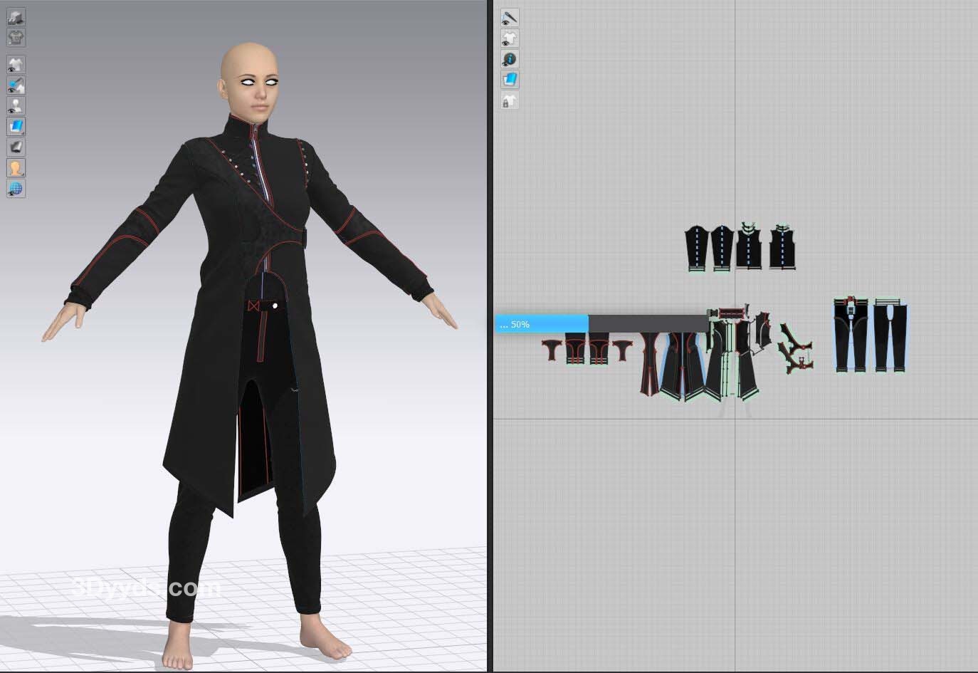Click blue texture surface icon in 2D window
Image resolution: width=978 pixels, height=673 pixels.
tap(509, 80)
